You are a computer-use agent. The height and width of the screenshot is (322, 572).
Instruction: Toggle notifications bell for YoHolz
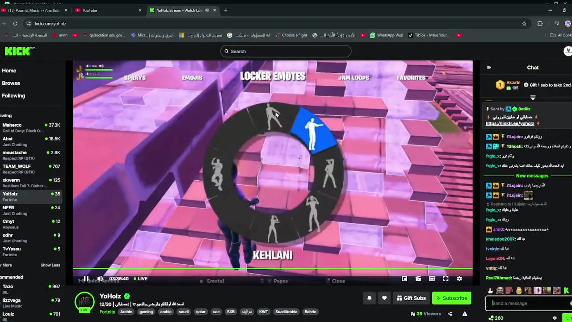click(x=370, y=298)
